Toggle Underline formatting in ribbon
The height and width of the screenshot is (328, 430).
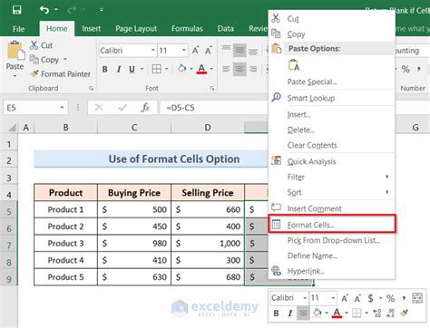[132, 69]
